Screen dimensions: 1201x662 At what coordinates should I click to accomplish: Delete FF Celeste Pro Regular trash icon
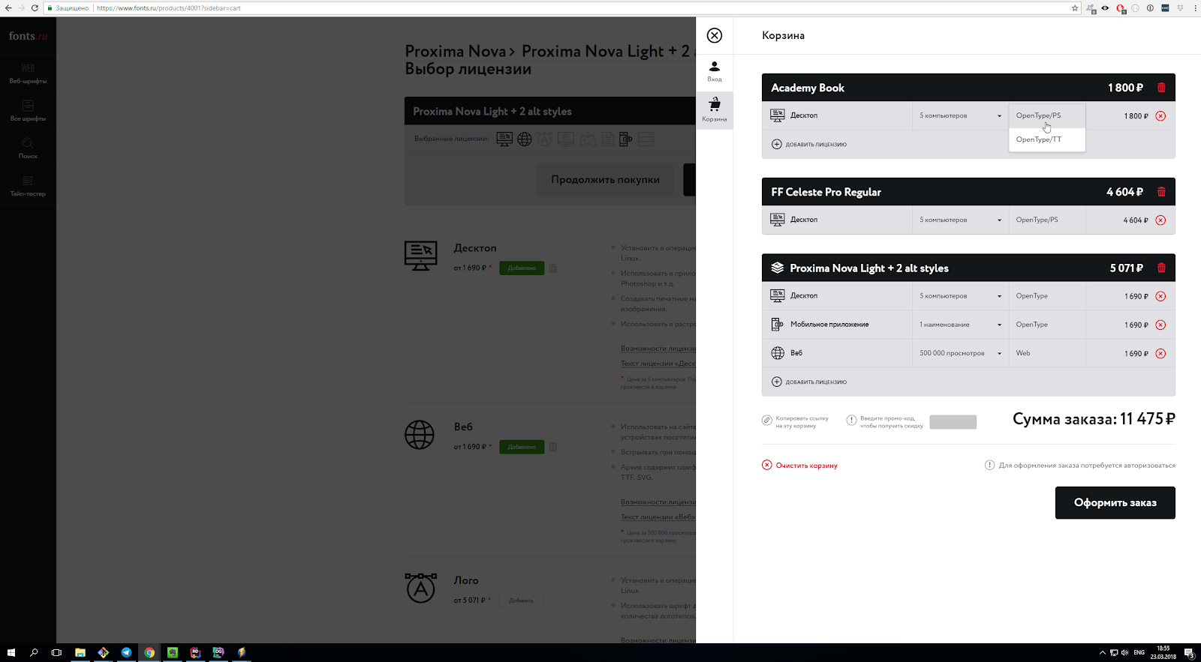(x=1161, y=192)
